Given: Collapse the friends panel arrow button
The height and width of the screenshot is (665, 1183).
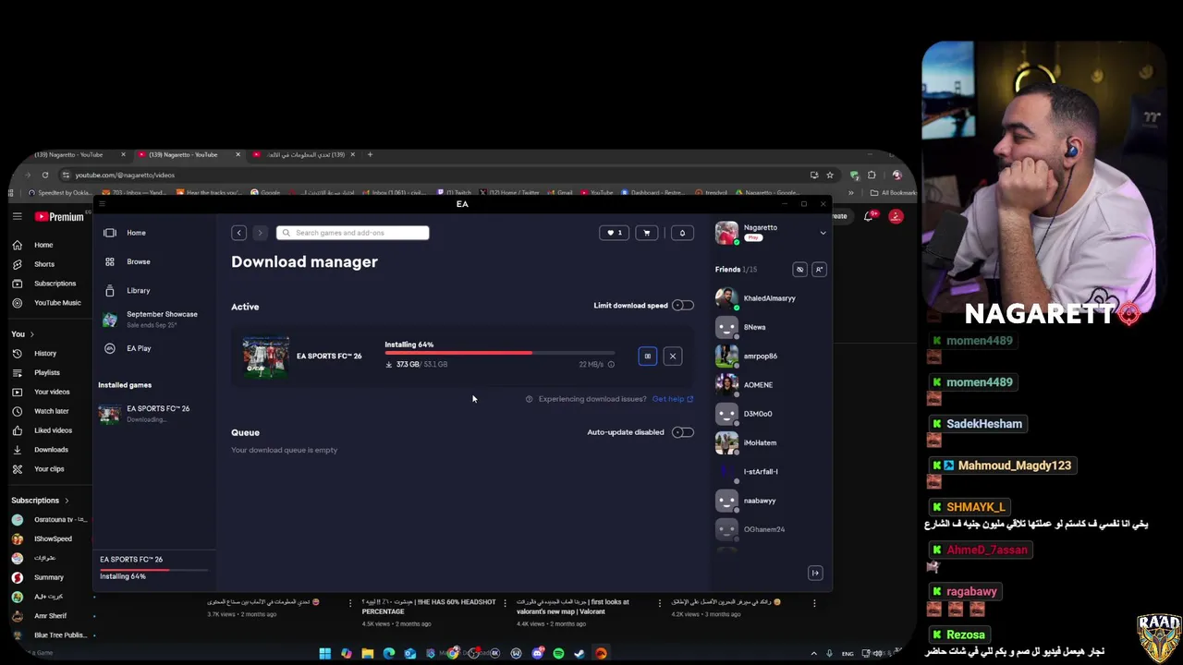Looking at the screenshot, I should click(815, 574).
